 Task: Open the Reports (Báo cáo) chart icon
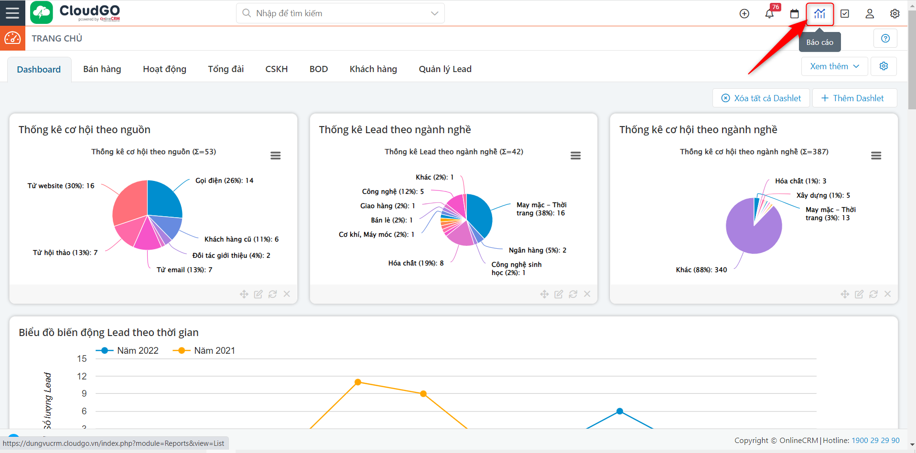tap(819, 14)
